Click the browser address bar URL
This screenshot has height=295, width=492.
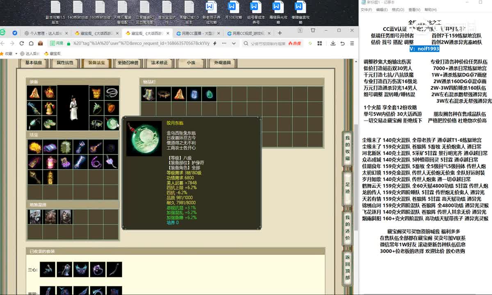click(x=141, y=43)
